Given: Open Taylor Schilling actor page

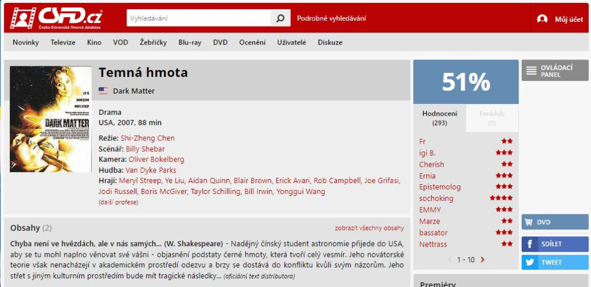Looking at the screenshot, I should point(215,192).
